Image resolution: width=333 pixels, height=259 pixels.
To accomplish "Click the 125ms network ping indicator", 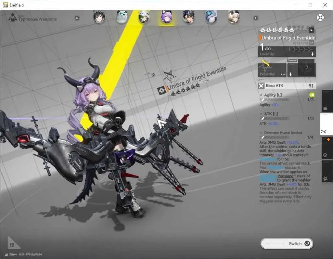I will (11, 254).
